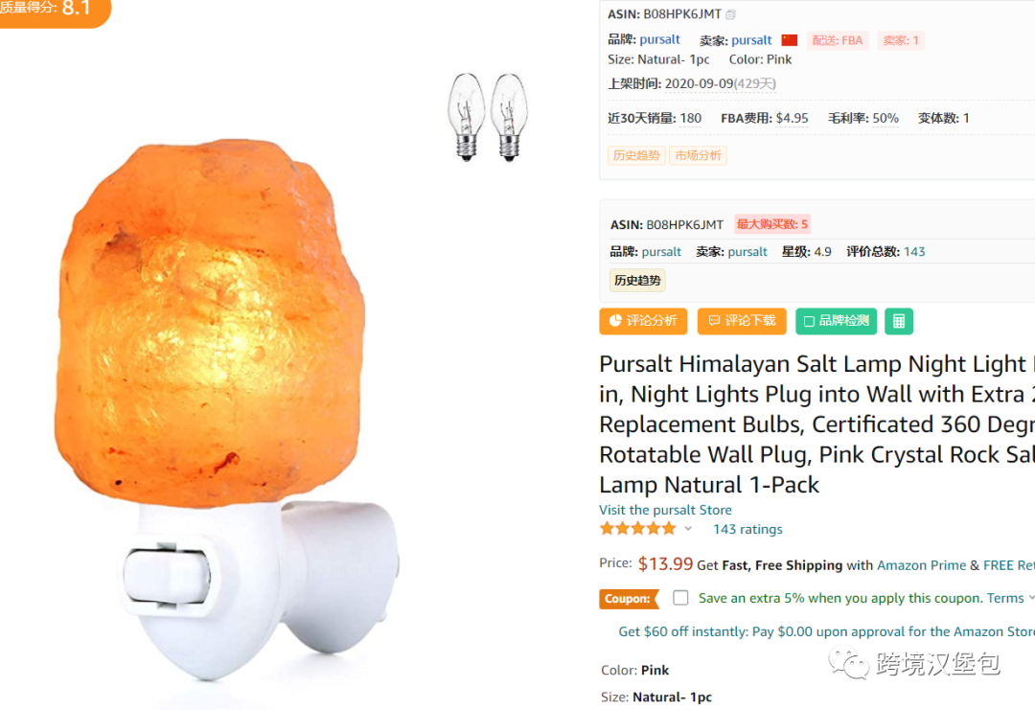Viewport: 1035px width, 710px height.
Task: Open the 历史趋势 tab in top panel
Action: point(635,156)
